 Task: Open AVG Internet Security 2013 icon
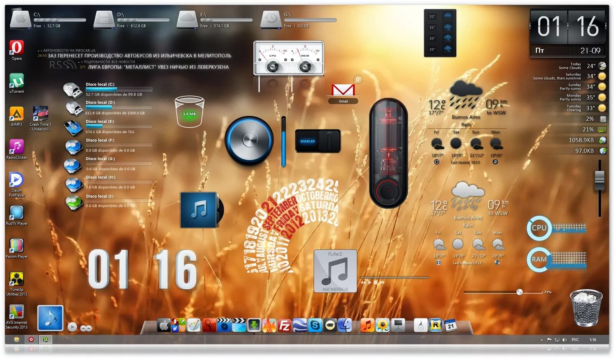[x=17, y=317]
